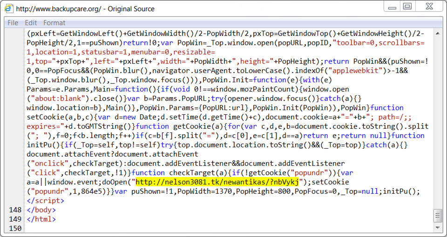
Task: Click the window title text
Action: (x=85, y=9)
